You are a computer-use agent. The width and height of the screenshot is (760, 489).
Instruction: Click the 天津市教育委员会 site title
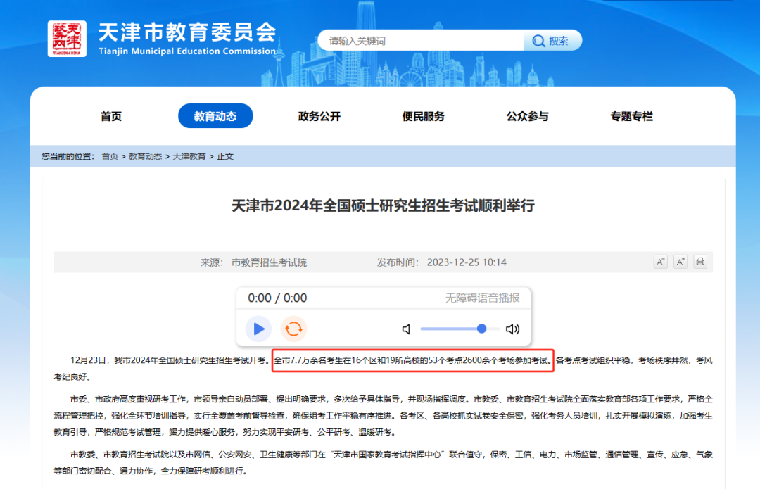tap(187, 32)
